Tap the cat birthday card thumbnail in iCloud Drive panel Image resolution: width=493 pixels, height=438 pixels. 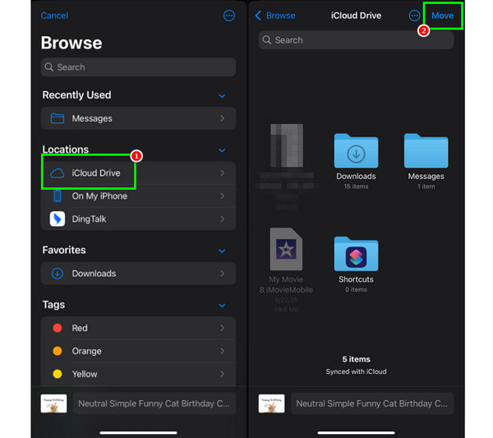(272, 403)
